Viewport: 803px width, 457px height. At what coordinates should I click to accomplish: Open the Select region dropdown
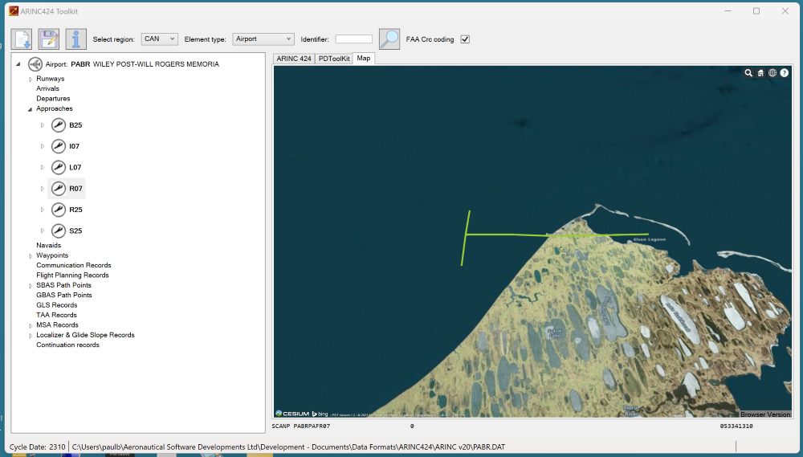tap(159, 39)
